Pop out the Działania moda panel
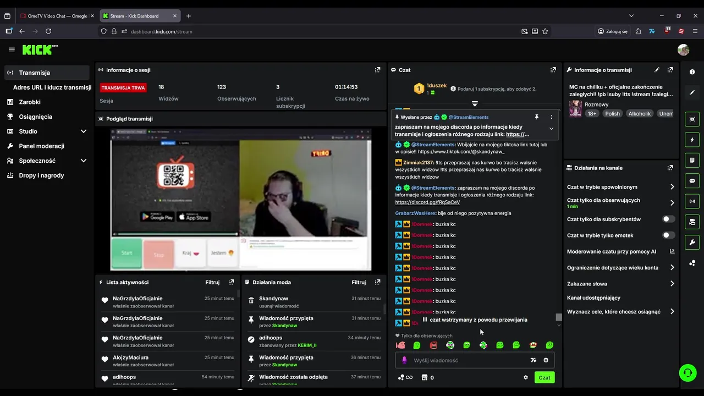This screenshot has height=396, width=704. point(377,282)
